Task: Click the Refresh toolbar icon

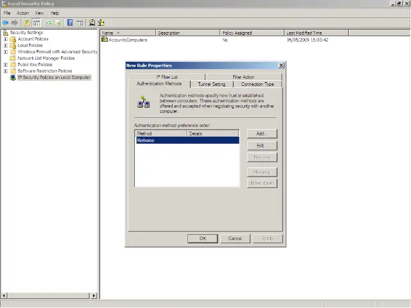Action: click(x=48, y=23)
